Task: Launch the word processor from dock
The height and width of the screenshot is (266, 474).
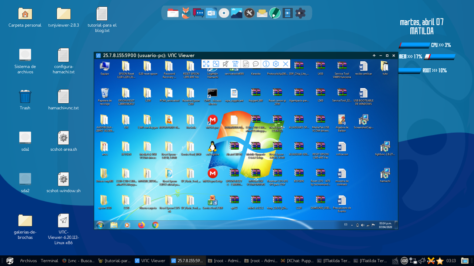Action: (x=211, y=13)
